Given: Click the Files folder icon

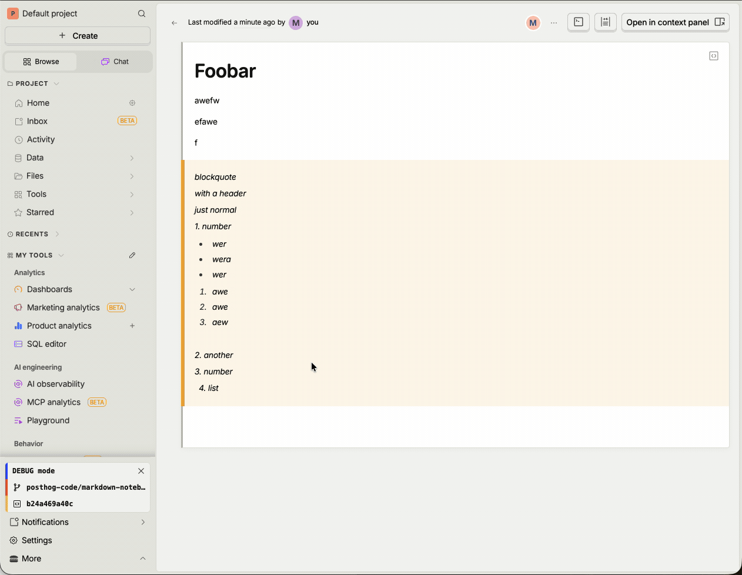Looking at the screenshot, I should [x=18, y=176].
